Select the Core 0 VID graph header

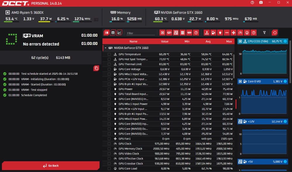(x=263, y=81)
